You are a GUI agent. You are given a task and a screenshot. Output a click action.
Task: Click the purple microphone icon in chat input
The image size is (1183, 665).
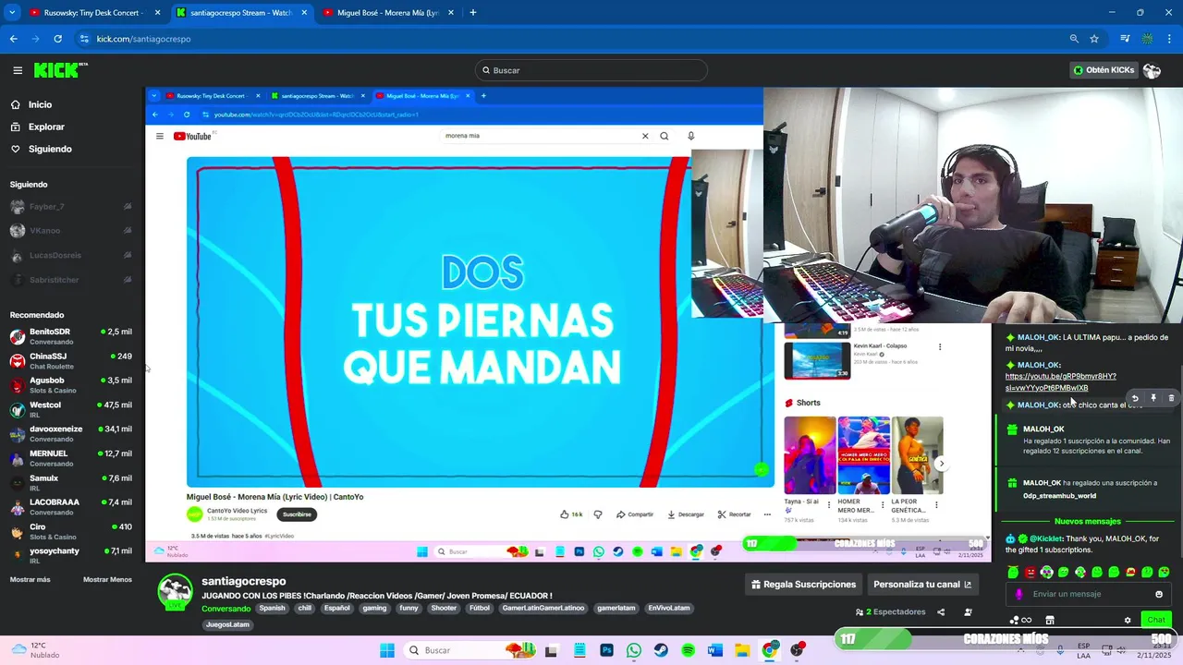(x=1019, y=594)
